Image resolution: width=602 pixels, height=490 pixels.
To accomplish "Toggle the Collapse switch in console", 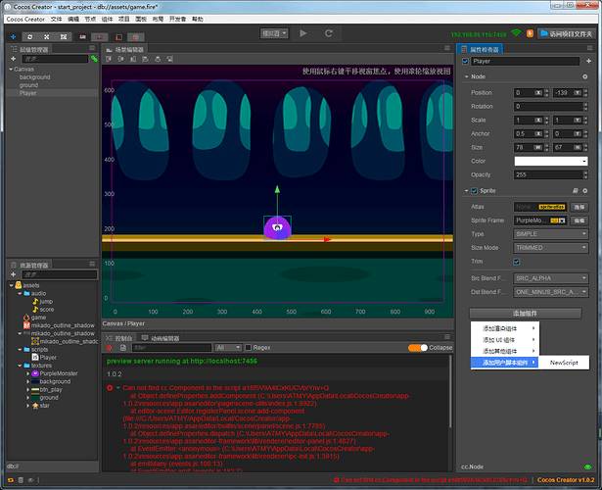I will tap(418, 348).
